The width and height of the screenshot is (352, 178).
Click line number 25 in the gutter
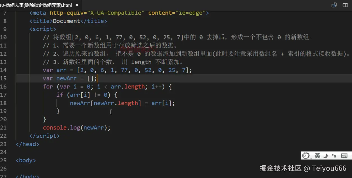click(x=3, y=160)
